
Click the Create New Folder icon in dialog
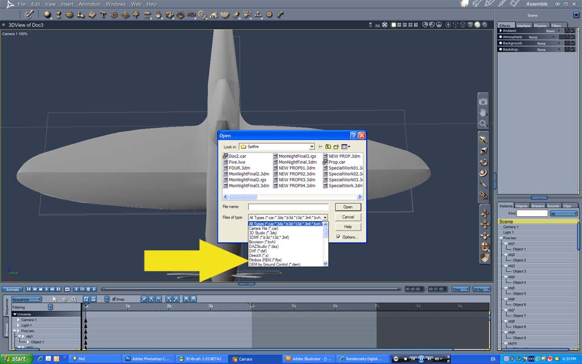[336, 147]
